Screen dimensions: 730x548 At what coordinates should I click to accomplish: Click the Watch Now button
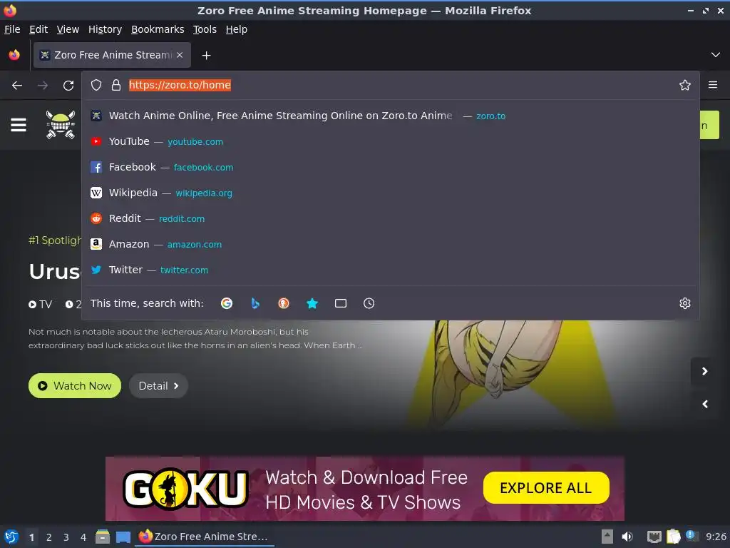point(74,386)
